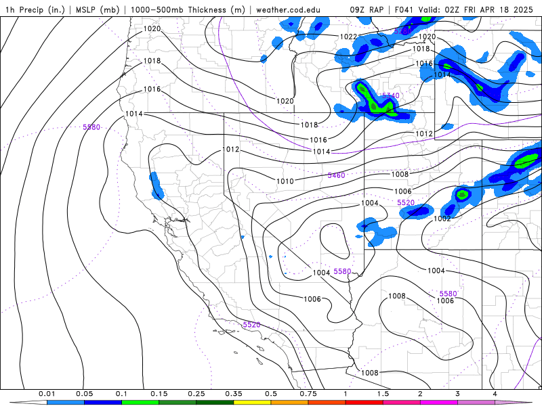The image size is (542, 406).
Task: Select the hot pink 1.5–2 legend swatch
Action: [402, 403]
